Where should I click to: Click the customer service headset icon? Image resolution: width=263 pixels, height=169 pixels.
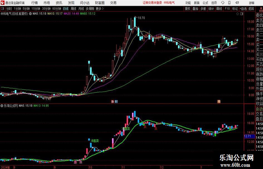tap(223, 3)
